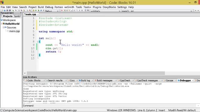The image size is (200, 112).
Task: Click the Paste toolbar icon
Action: point(24,10)
